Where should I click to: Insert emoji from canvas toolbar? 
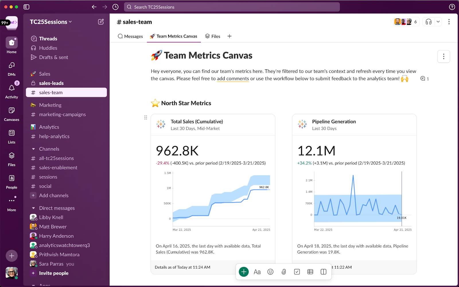(x=270, y=272)
